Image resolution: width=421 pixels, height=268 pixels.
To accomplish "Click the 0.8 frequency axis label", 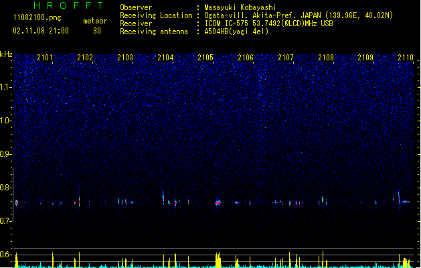I will [x=5, y=188].
